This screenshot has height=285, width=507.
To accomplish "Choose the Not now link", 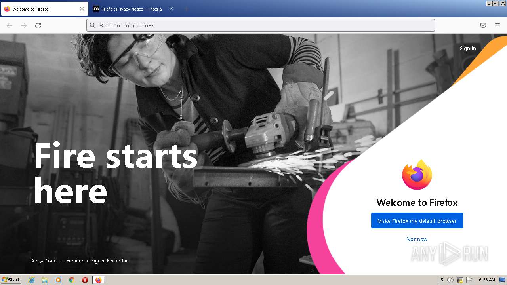I will click(x=417, y=239).
